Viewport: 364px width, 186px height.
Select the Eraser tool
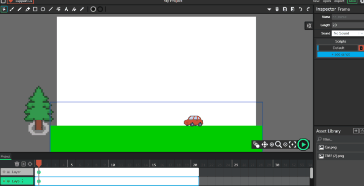[x=27, y=9]
